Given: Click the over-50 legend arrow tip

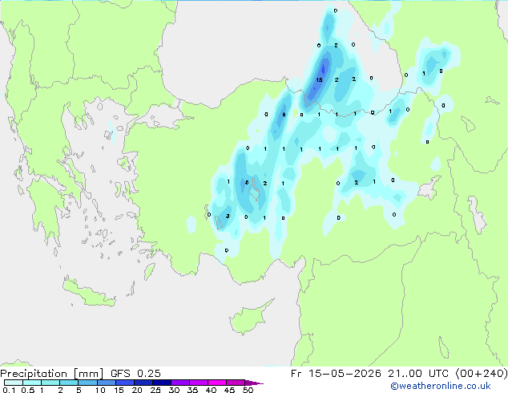Looking at the screenshot, I should [254, 383].
